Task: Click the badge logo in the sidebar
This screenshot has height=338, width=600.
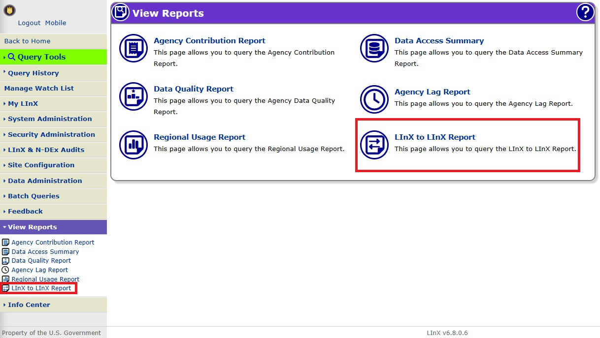Action: pos(9,10)
